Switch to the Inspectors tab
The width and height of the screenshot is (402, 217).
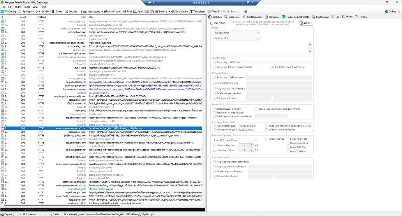coord(232,17)
